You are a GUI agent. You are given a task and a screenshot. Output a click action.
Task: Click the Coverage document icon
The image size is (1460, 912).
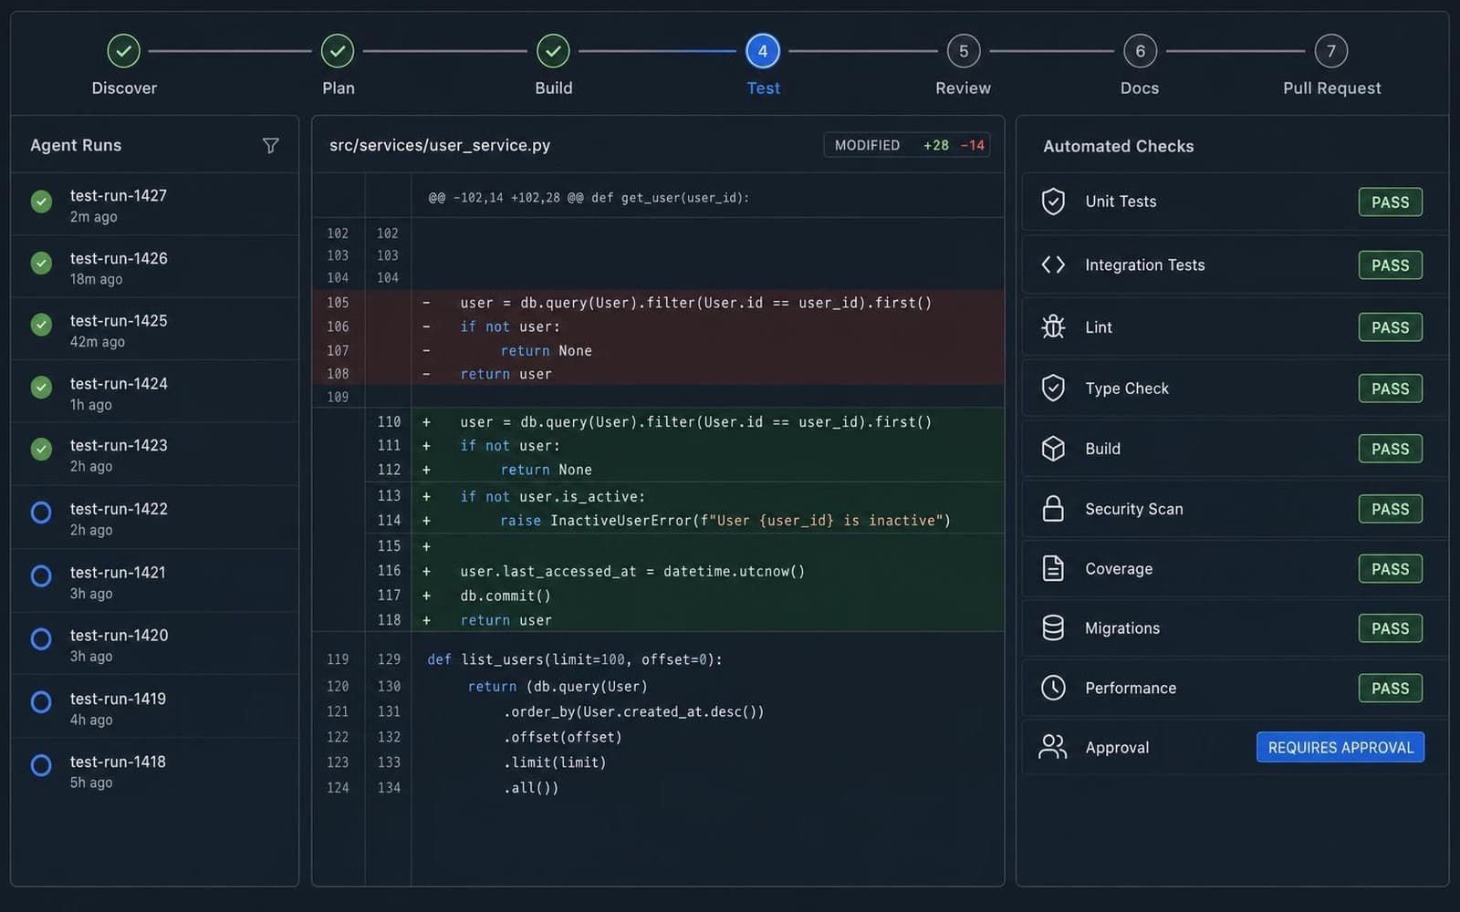pos(1053,568)
